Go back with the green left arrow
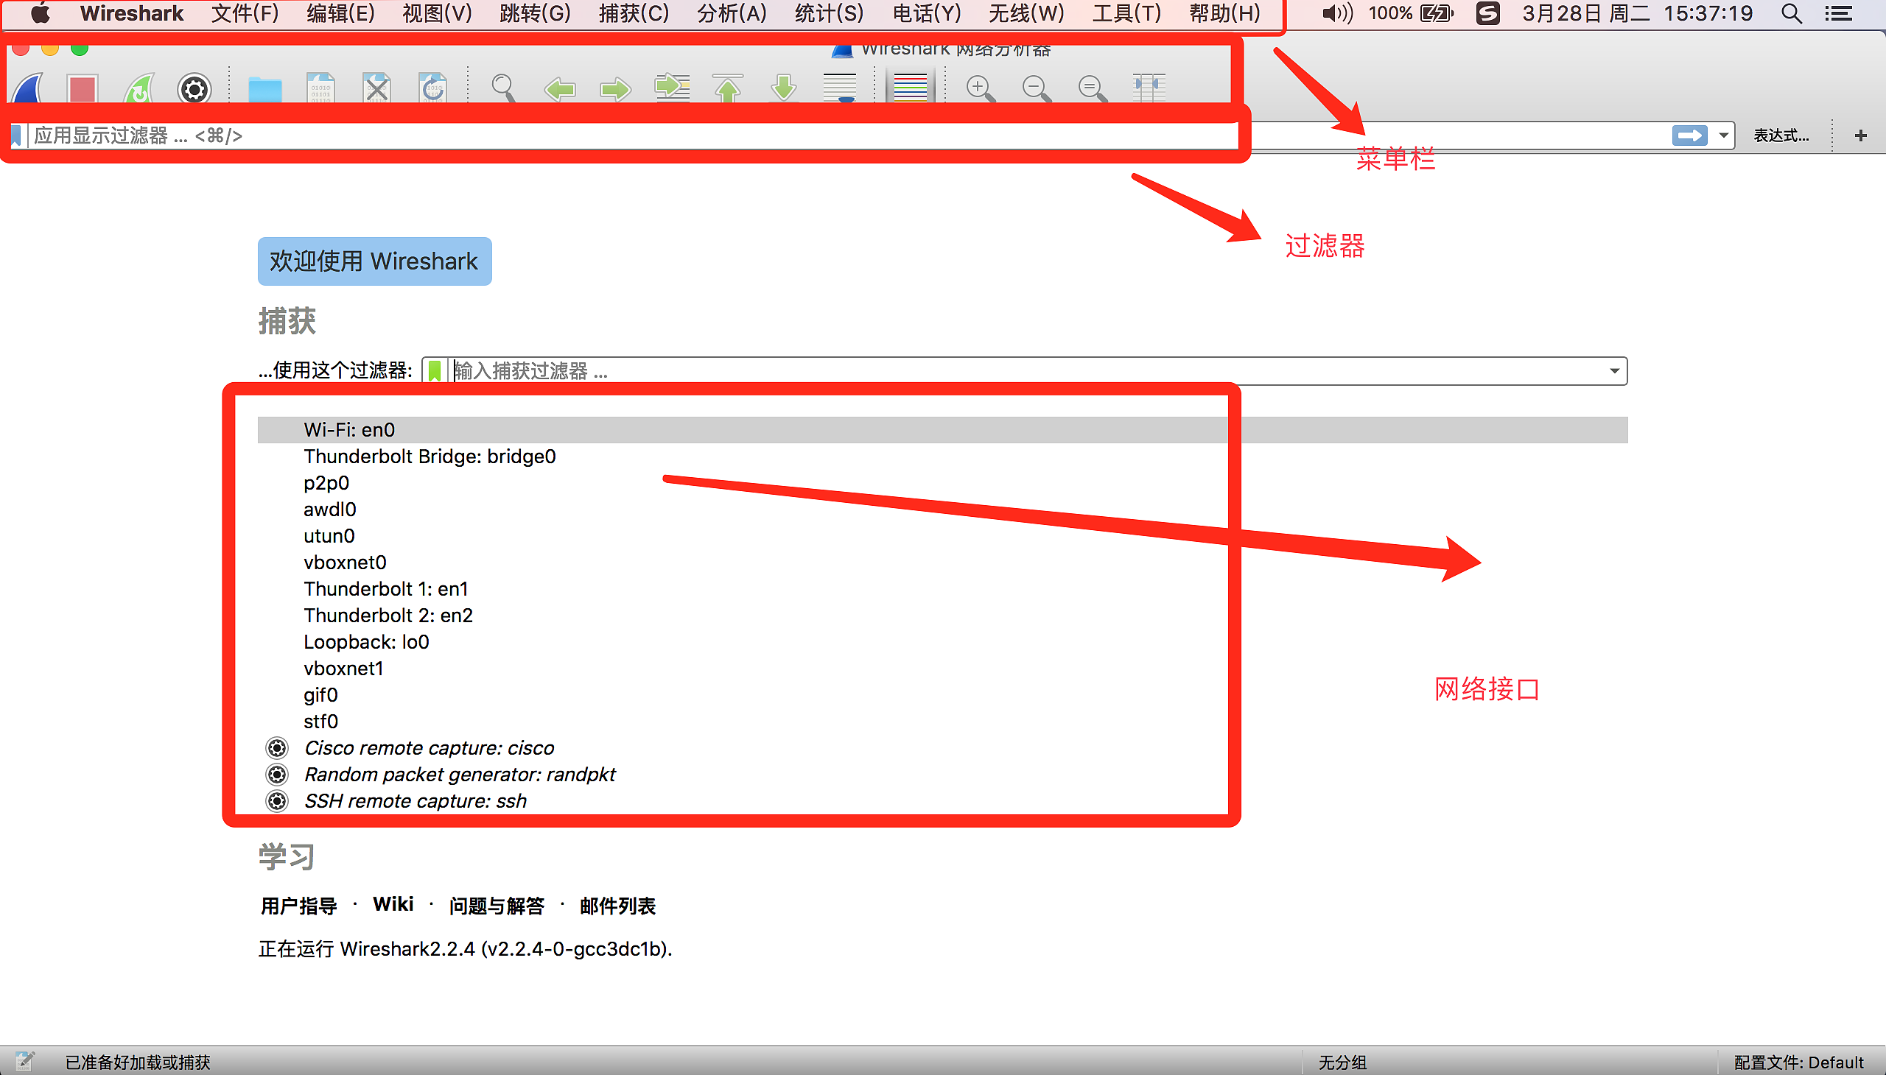This screenshot has width=1886, height=1075. pos(560,89)
